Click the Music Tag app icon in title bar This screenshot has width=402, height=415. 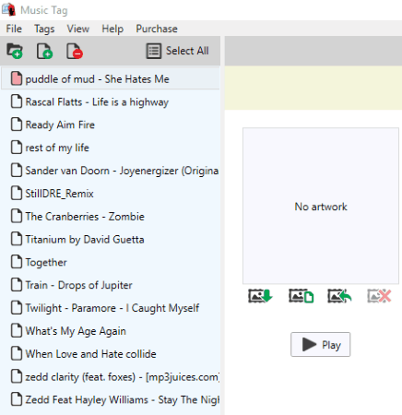pos(8,9)
